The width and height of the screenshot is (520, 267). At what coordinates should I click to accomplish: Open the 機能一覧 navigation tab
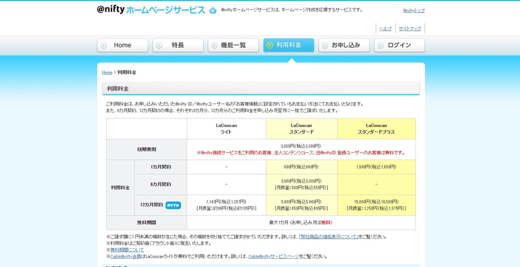click(233, 45)
